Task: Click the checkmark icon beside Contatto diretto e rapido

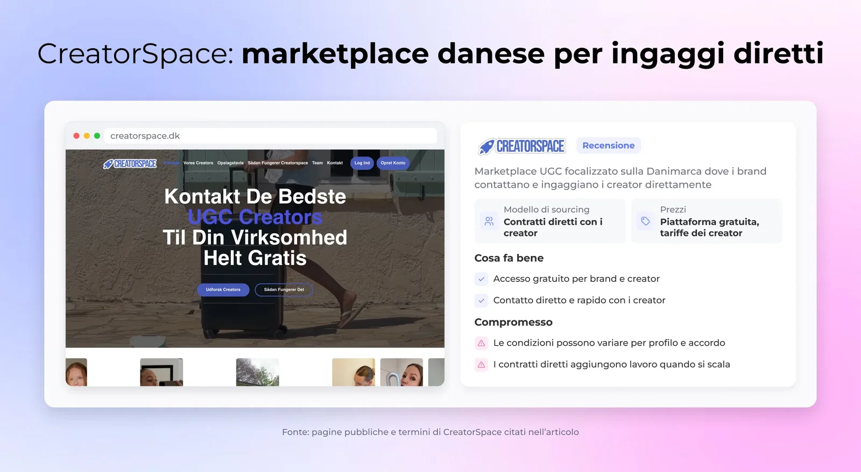Action: 481,301
